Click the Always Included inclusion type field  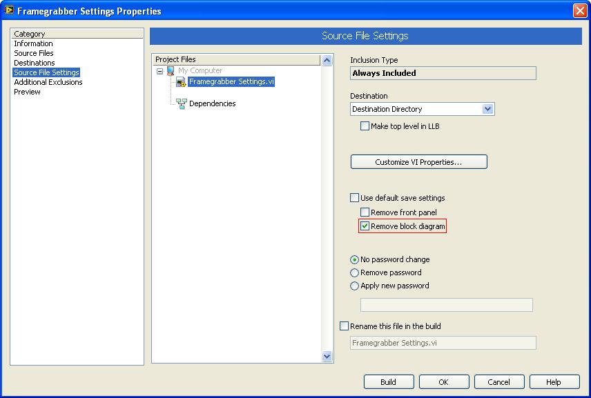pos(443,73)
